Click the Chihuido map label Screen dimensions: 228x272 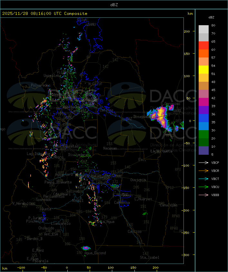[46, 228]
